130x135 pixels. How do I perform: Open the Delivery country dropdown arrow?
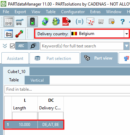coord(127,34)
